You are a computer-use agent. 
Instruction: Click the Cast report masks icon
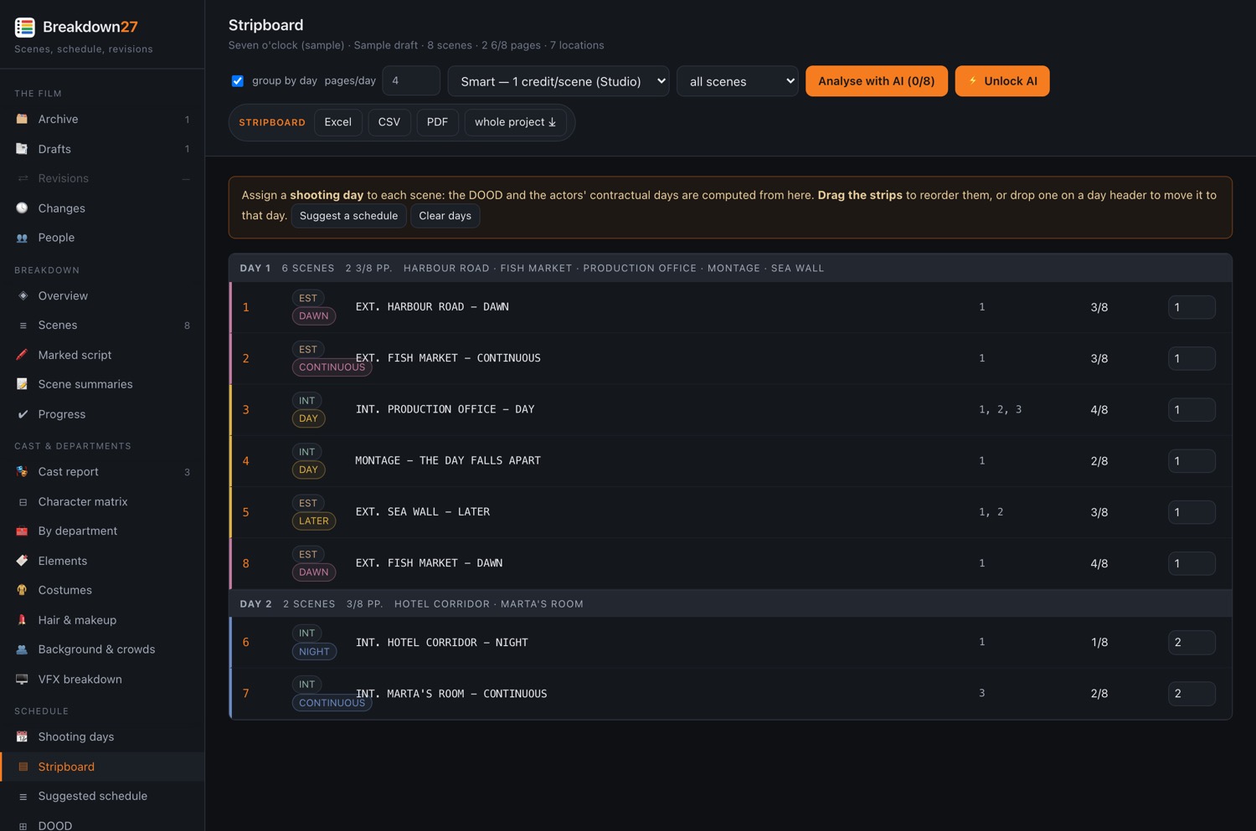(x=22, y=472)
